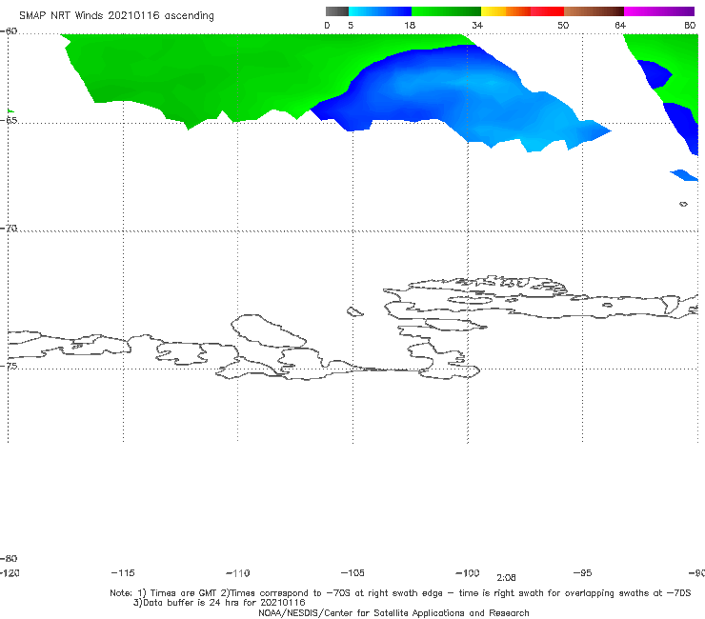705x619 pixels.
Task: Click the '2:08' swath time label
Action: pos(506,578)
